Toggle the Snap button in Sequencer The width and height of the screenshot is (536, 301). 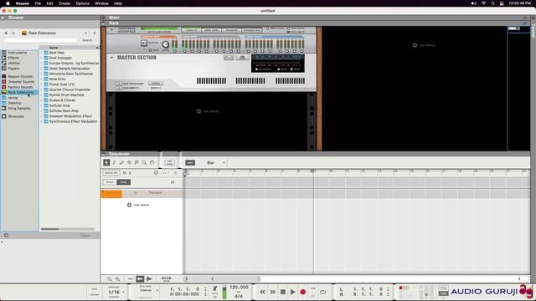[x=190, y=163]
